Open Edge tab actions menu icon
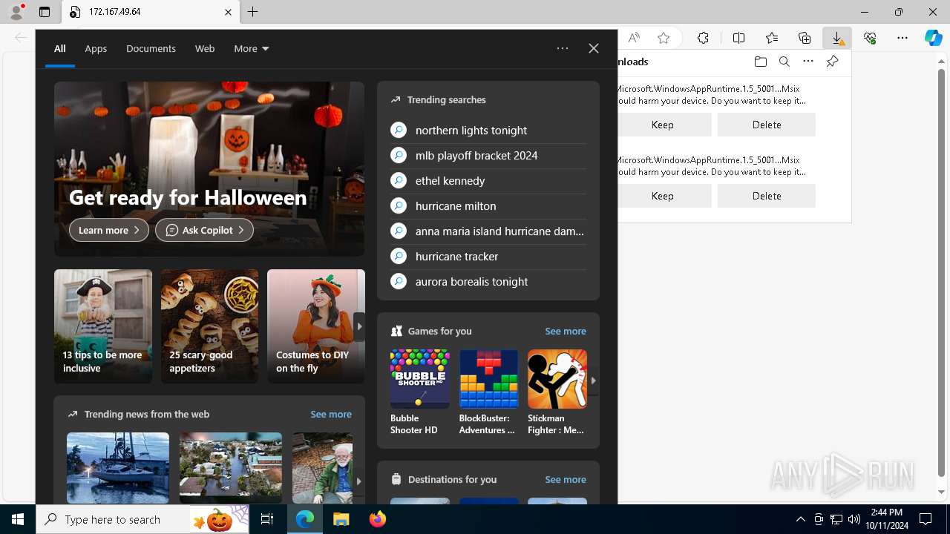The image size is (950, 534). pyautogui.click(x=45, y=12)
